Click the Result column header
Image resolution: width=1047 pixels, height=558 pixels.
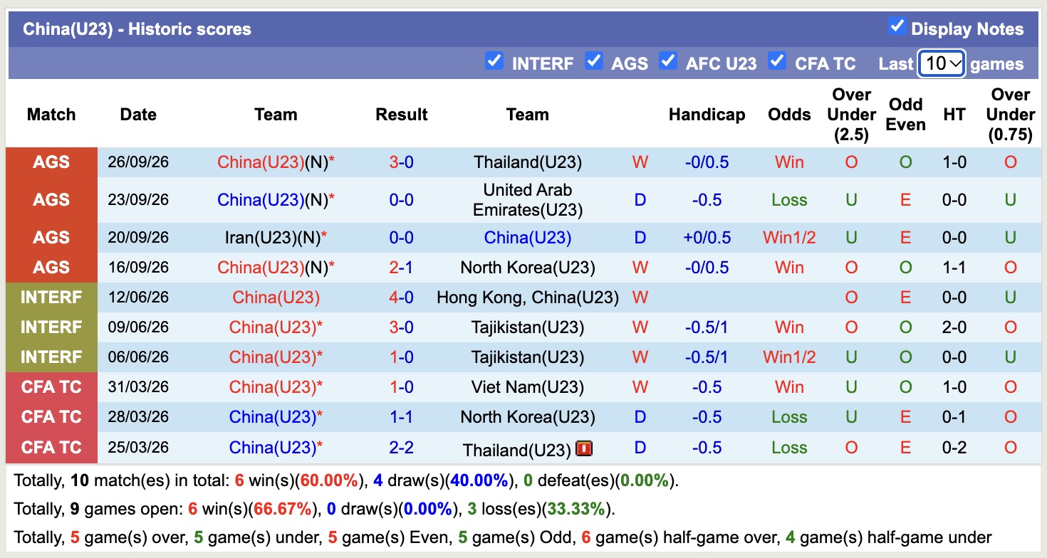pyautogui.click(x=402, y=115)
